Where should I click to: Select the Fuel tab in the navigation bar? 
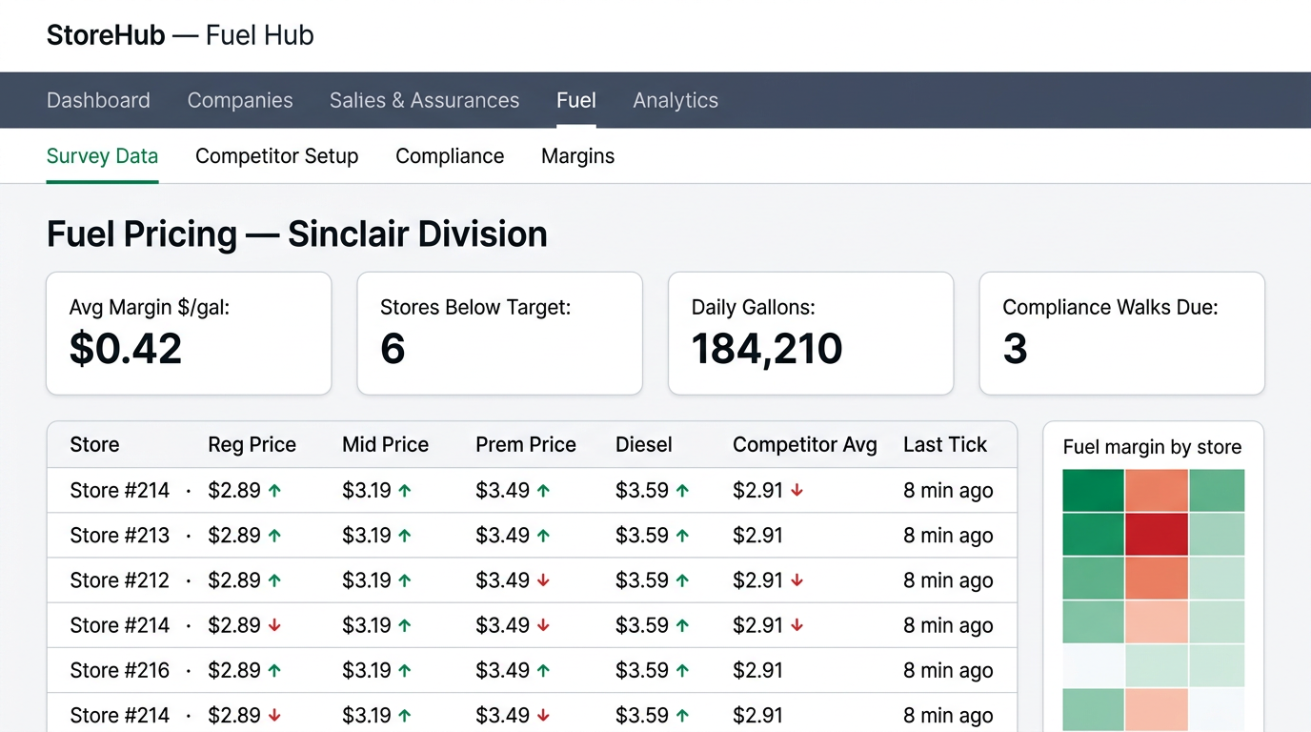[576, 100]
